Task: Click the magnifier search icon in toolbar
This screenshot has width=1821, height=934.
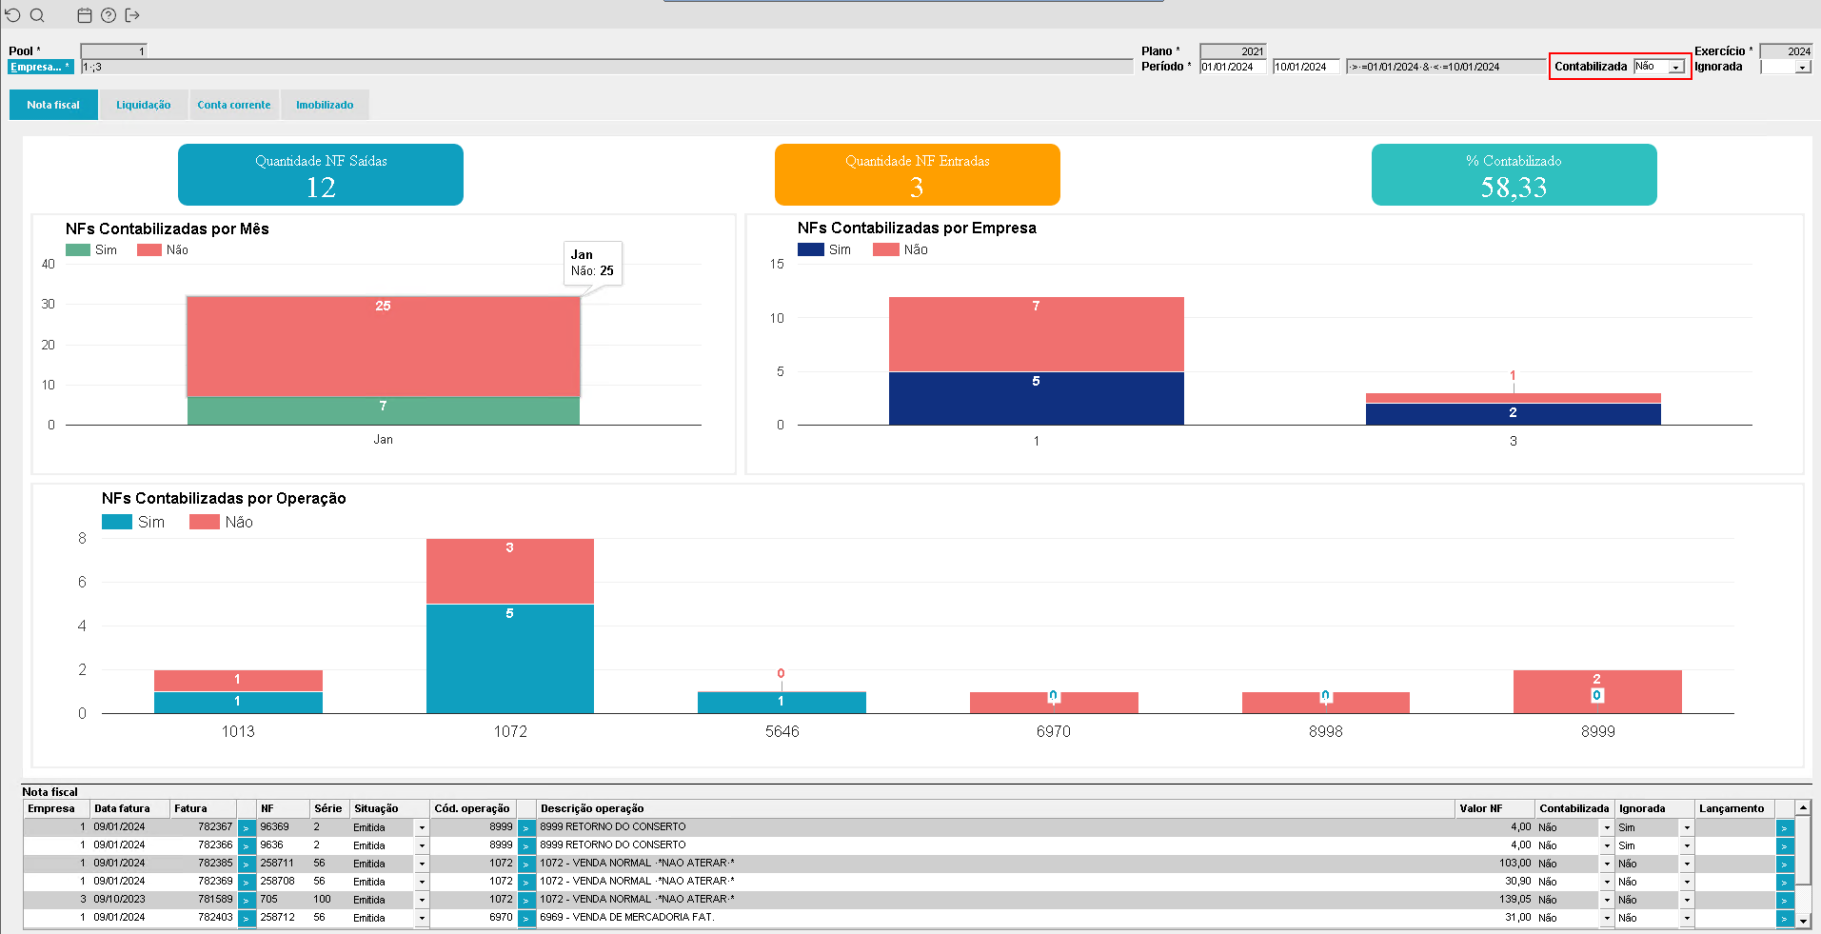Action: (37, 15)
